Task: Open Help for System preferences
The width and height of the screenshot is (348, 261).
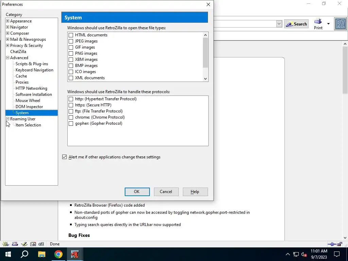Action: pyautogui.click(x=195, y=192)
